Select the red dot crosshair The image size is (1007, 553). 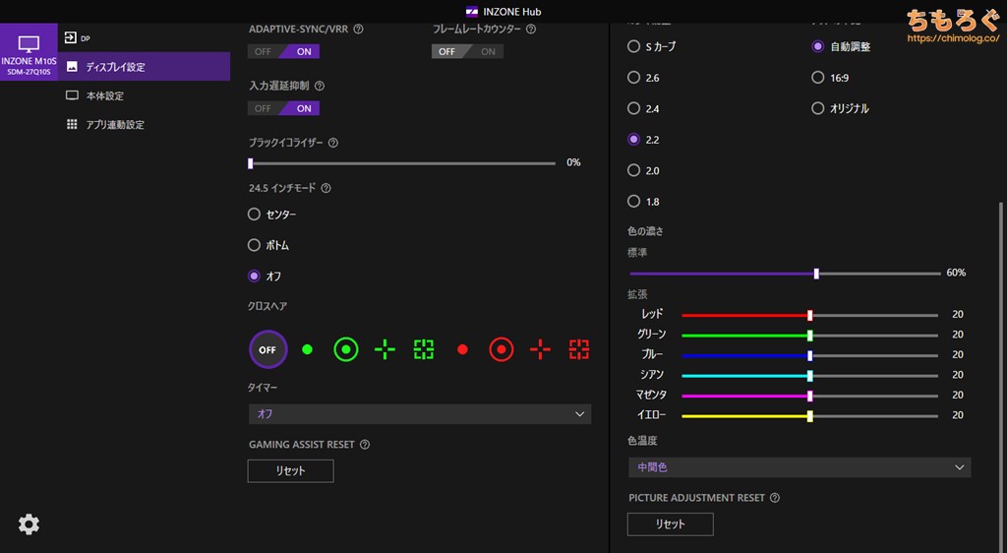pos(462,349)
